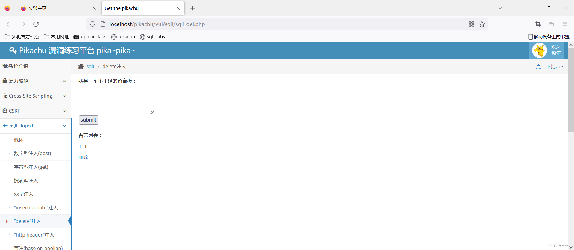Expand the CSRF menu chevron

tap(64, 111)
